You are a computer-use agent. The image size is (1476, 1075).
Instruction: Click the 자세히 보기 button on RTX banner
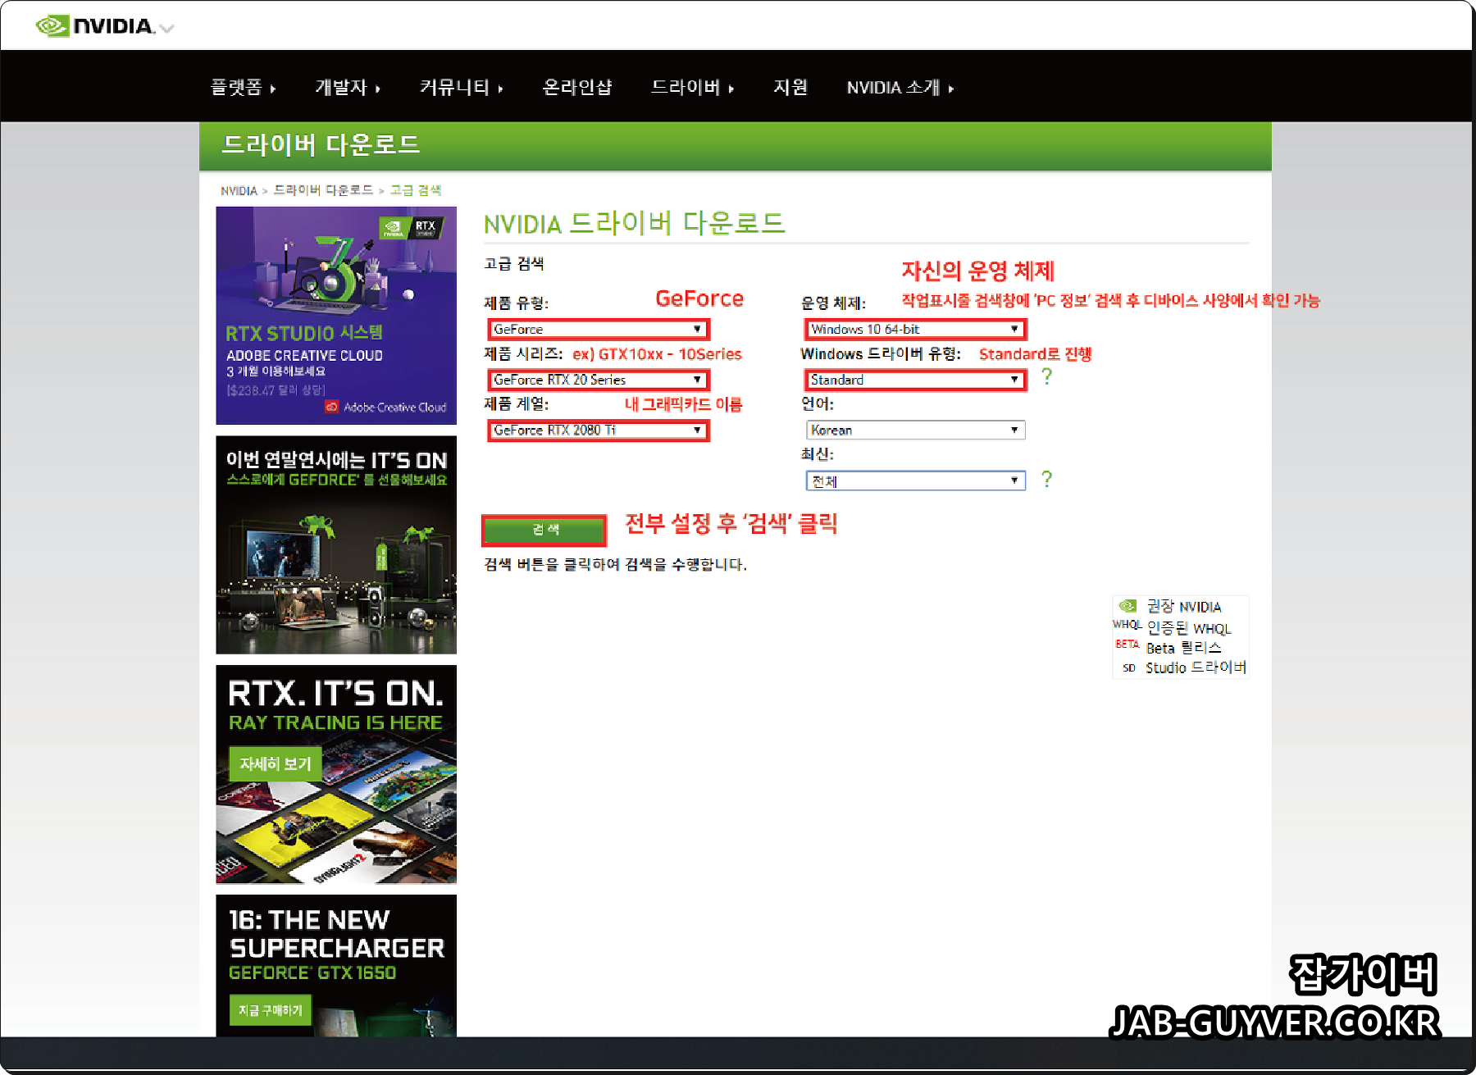[276, 763]
